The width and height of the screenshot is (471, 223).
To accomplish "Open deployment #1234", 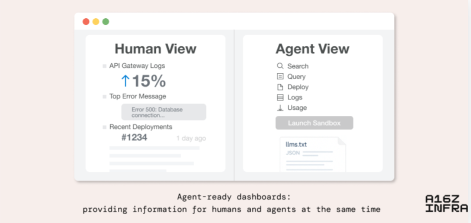I will (x=134, y=138).
